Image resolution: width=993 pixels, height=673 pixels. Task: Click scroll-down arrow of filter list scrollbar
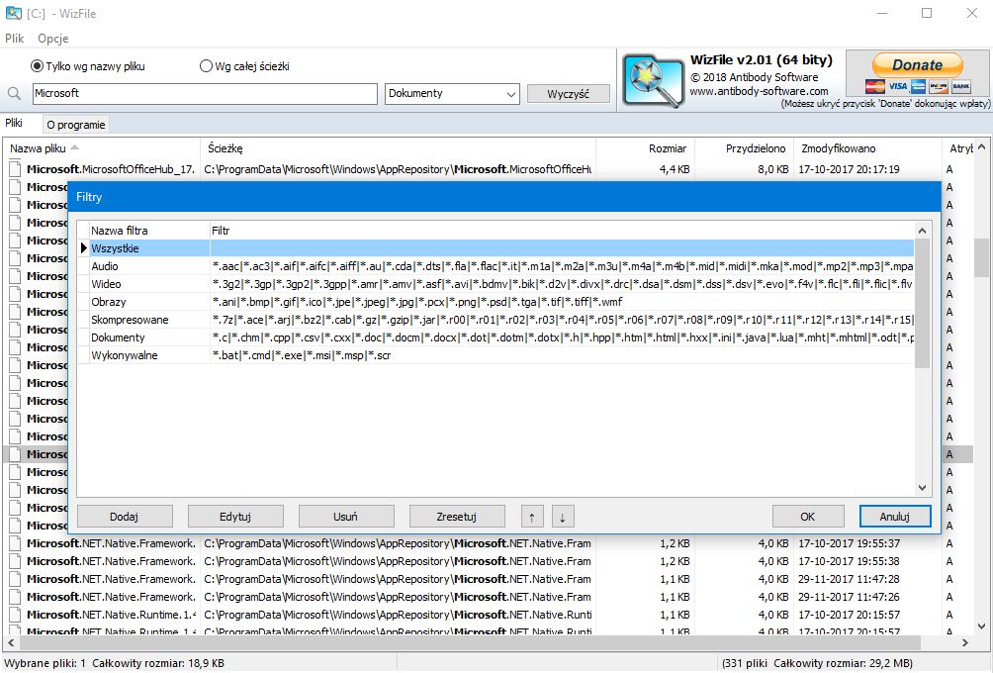[x=922, y=488]
